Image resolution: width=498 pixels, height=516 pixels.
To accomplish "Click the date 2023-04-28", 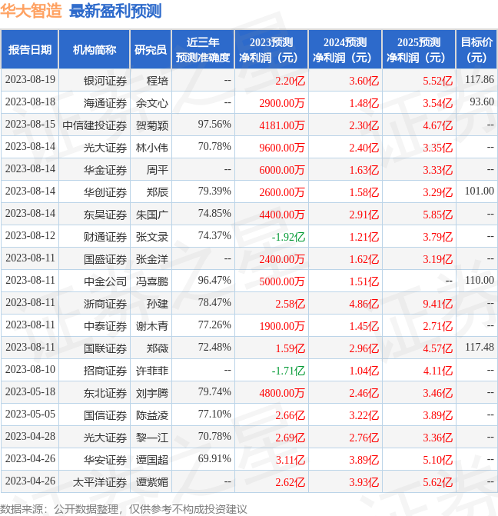I will pyautogui.click(x=30, y=437).
